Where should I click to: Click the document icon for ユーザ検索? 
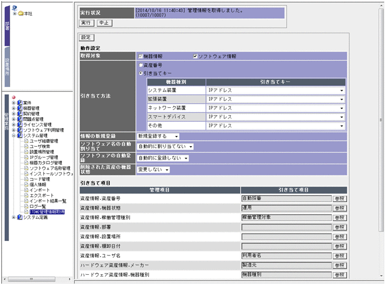click(26, 146)
